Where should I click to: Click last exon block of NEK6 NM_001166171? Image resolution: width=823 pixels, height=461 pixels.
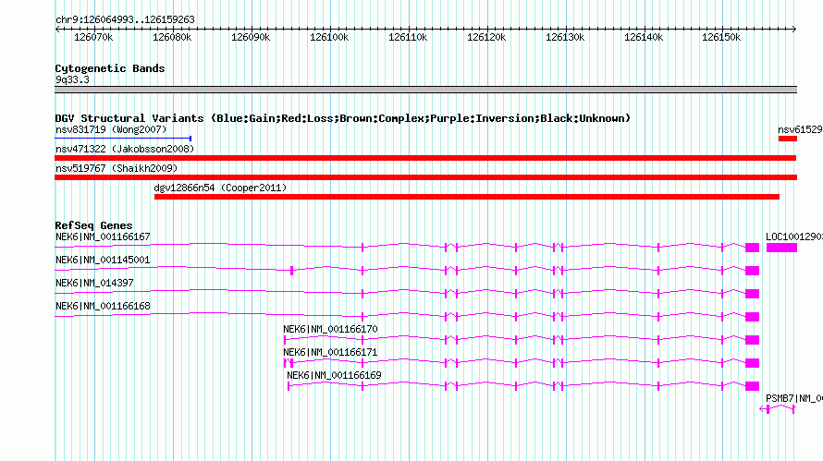752,363
